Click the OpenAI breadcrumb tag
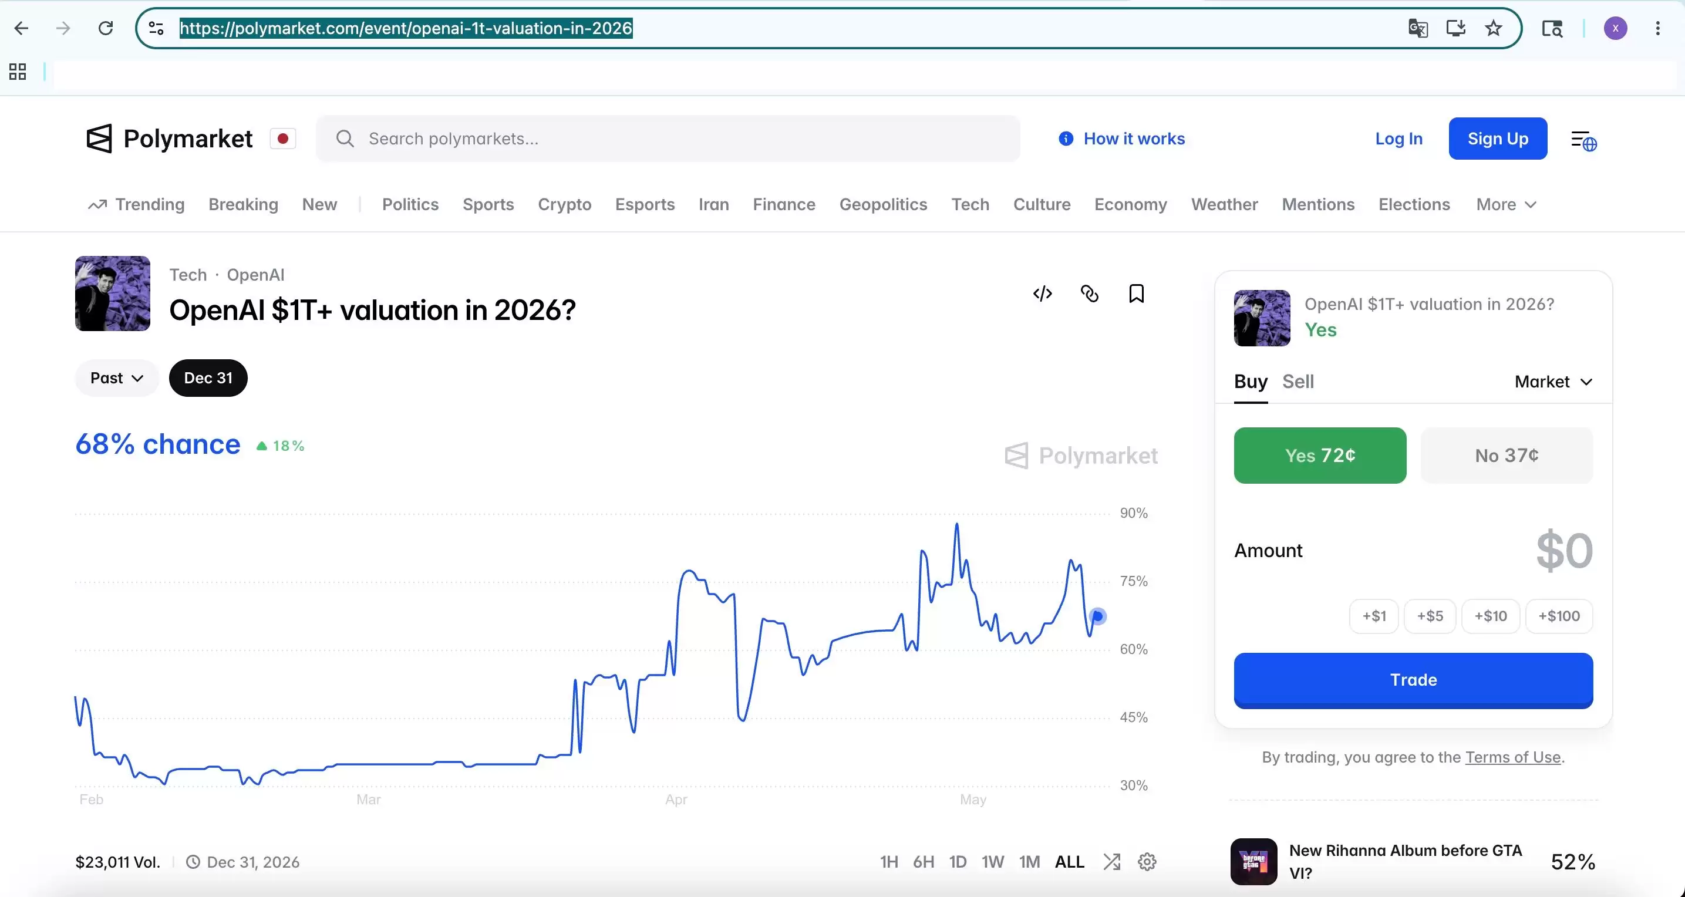Image resolution: width=1685 pixels, height=897 pixels. 255,275
